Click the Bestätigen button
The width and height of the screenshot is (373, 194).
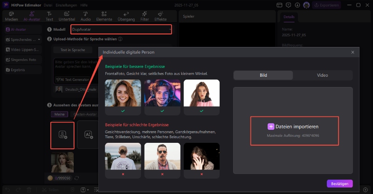coord(340,184)
